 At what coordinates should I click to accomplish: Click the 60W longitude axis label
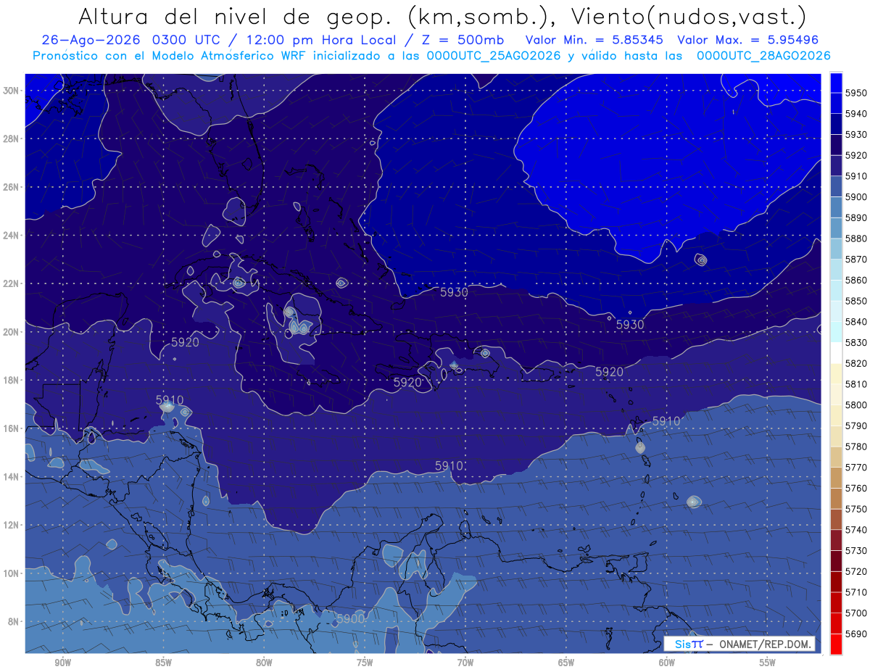pyautogui.click(x=667, y=663)
